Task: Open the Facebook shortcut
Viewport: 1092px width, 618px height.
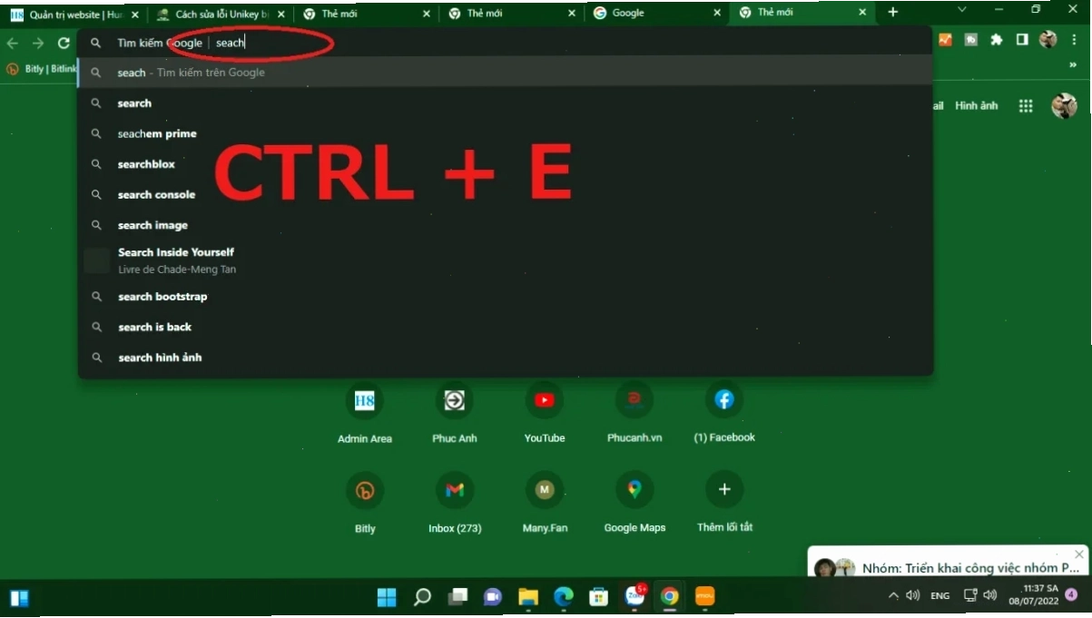Action: point(724,415)
